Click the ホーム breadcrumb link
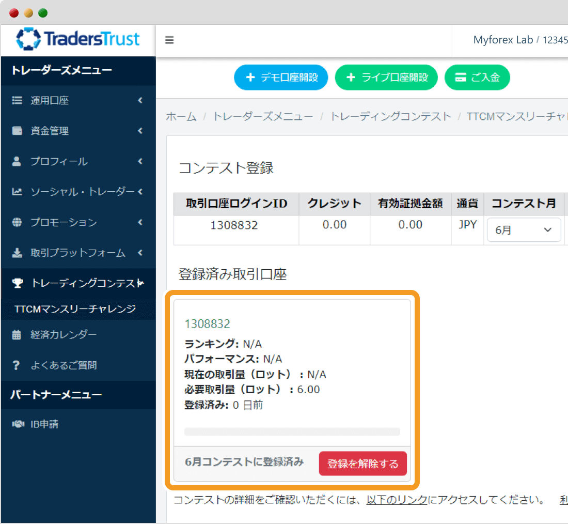 point(181,116)
